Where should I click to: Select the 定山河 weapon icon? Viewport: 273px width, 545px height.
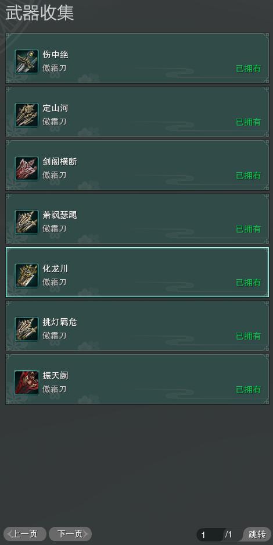click(x=26, y=115)
